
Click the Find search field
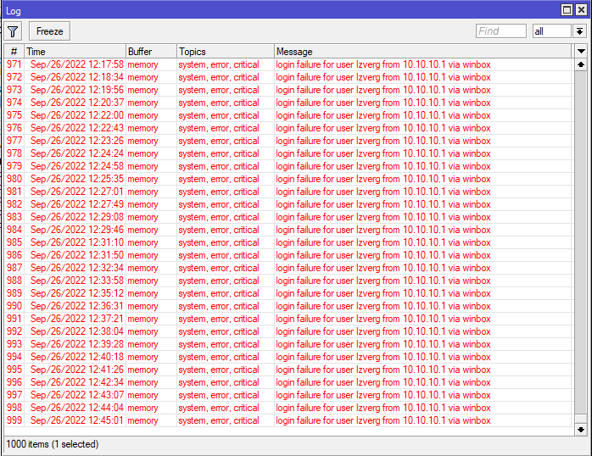pyautogui.click(x=501, y=31)
